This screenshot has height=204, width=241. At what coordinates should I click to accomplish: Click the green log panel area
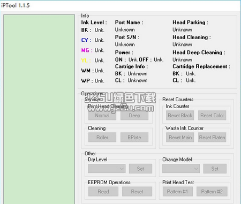(x=39, y=109)
